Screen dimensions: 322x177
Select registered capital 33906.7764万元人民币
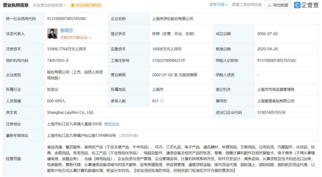67,49
